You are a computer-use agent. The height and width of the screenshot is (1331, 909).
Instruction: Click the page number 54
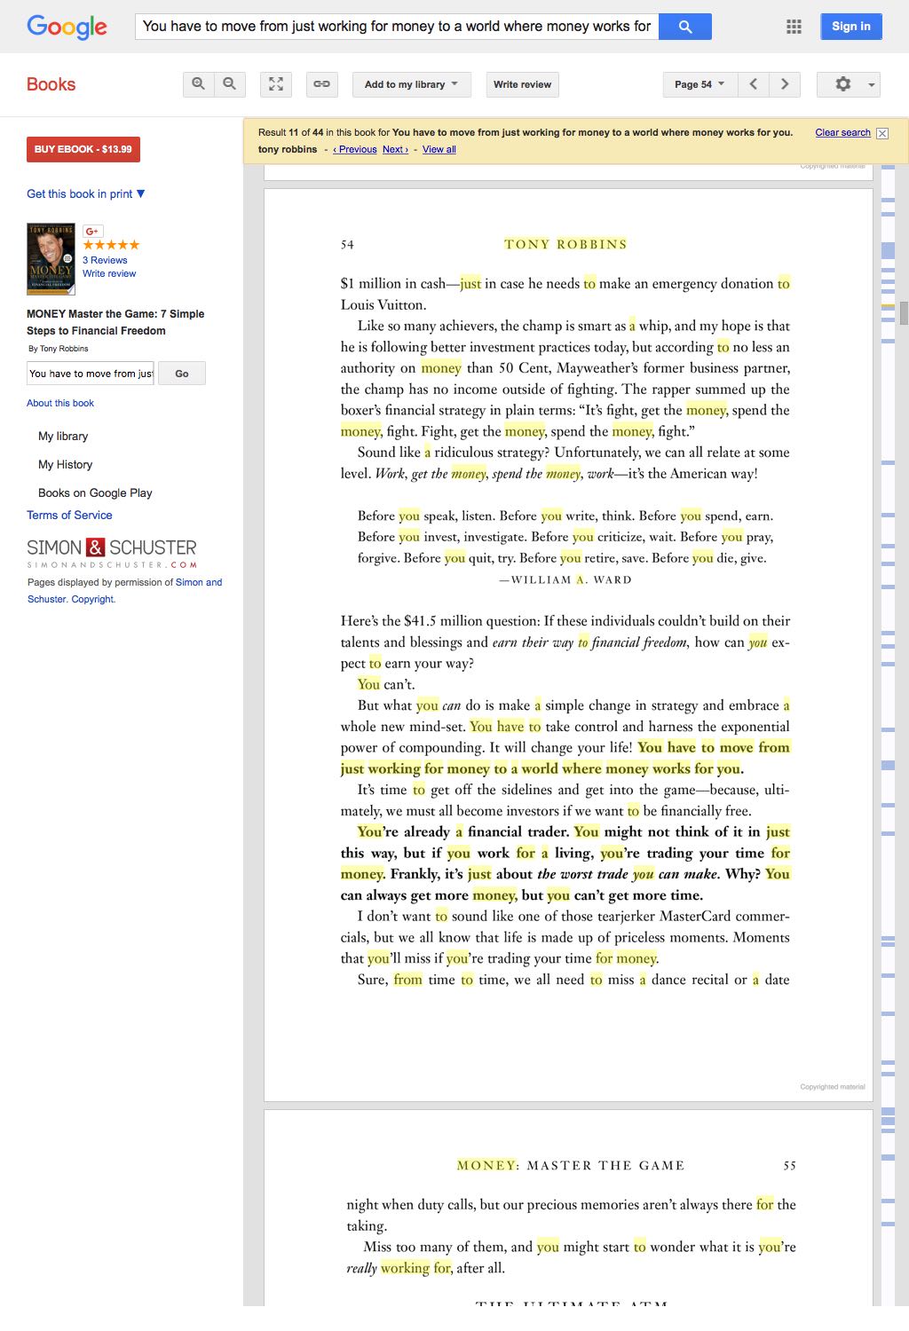click(347, 245)
